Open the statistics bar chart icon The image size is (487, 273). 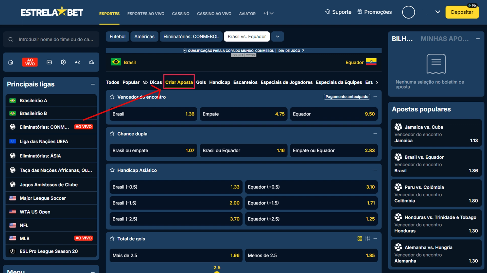(x=92, y=62)
